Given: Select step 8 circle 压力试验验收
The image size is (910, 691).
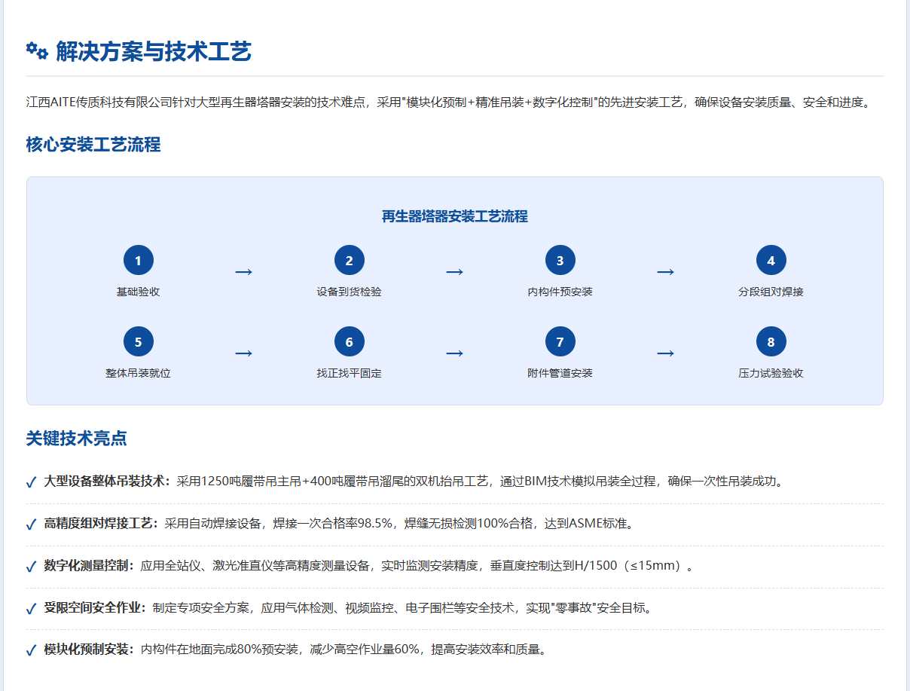Looking at the screenshot, I should [771, 342].
